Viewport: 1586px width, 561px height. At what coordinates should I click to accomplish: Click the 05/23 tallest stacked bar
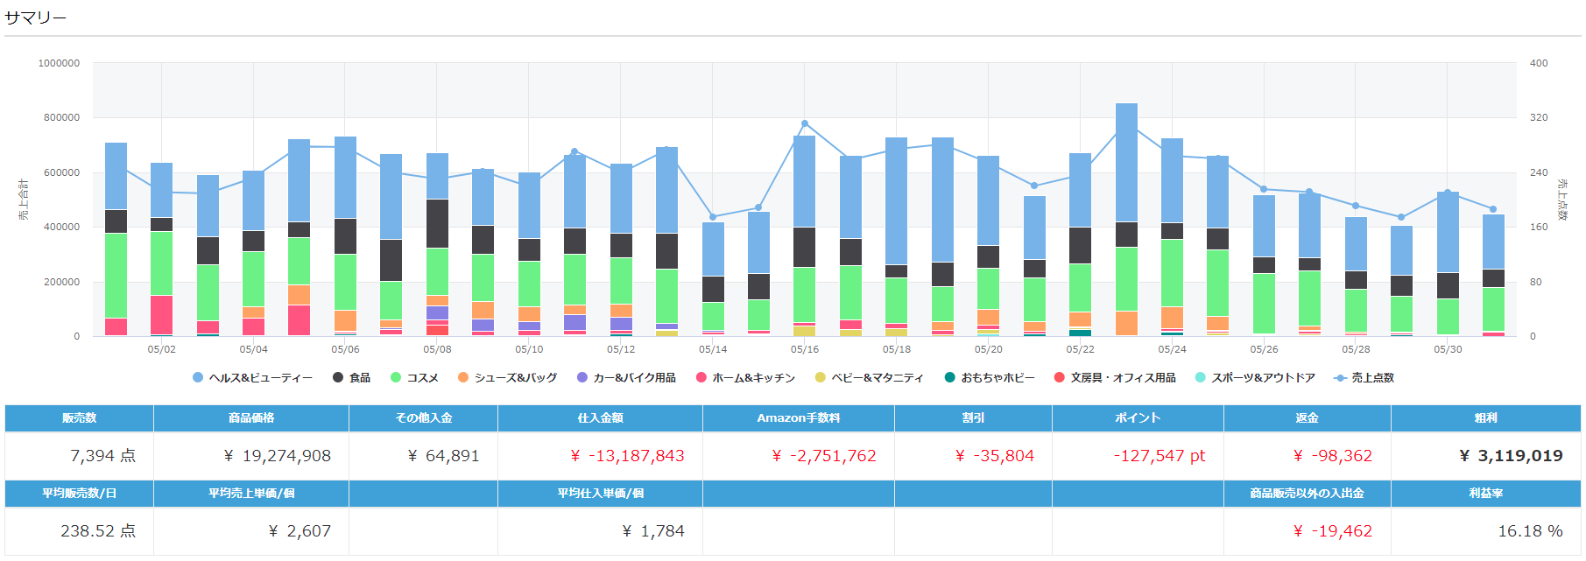1126,219
